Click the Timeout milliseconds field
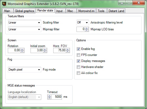Screen dimensions: 147x109 (x=56, y=97)
